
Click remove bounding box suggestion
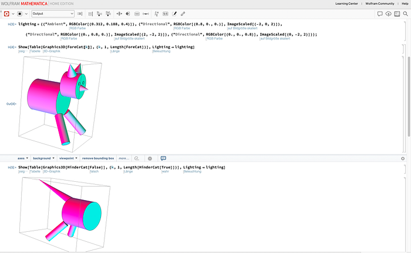(98, 158)
